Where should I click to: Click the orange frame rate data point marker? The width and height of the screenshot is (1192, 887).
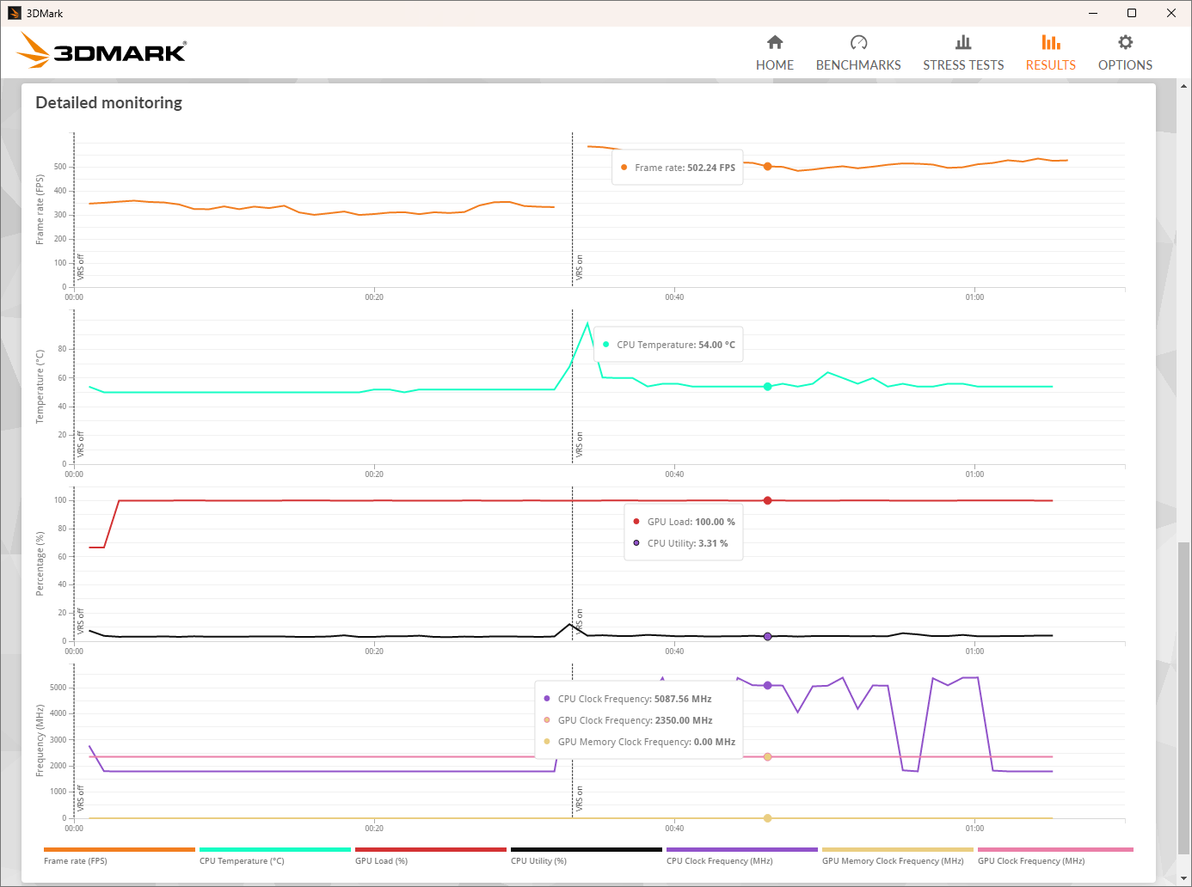pos(768,167)
